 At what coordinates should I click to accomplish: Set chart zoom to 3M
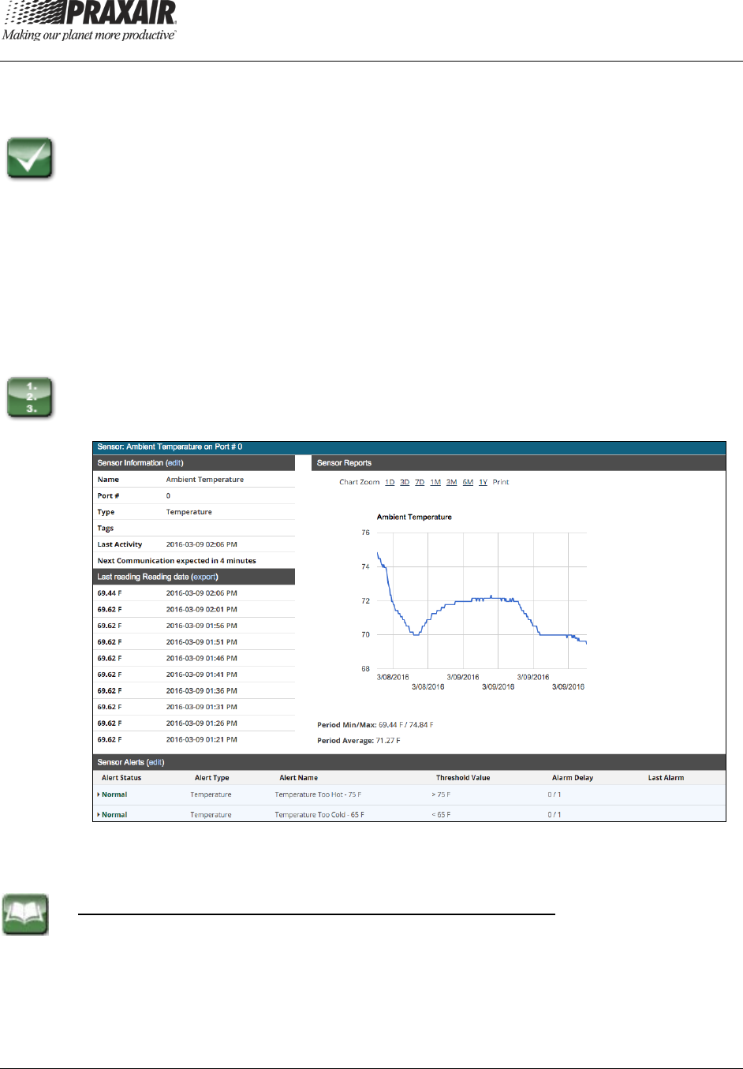[x=452, y=482]
